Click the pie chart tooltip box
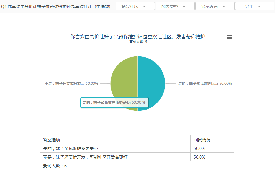This screenshot has height=175, width=275. [114, 103]
